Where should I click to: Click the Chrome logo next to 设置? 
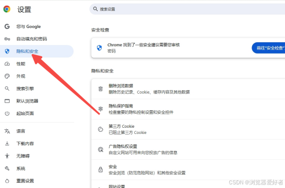(7, 9)
